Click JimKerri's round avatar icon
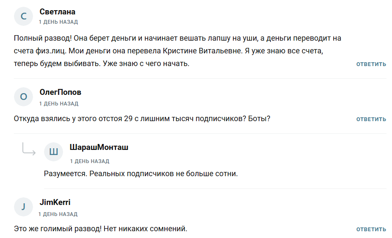Image resolution: width=392 pixels, height=238 pixels. 23,207
